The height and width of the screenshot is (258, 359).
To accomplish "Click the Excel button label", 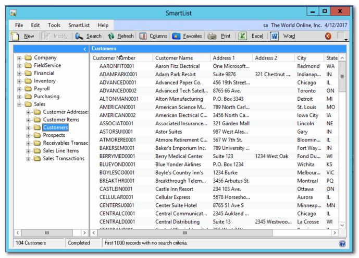I will (257, 36).
